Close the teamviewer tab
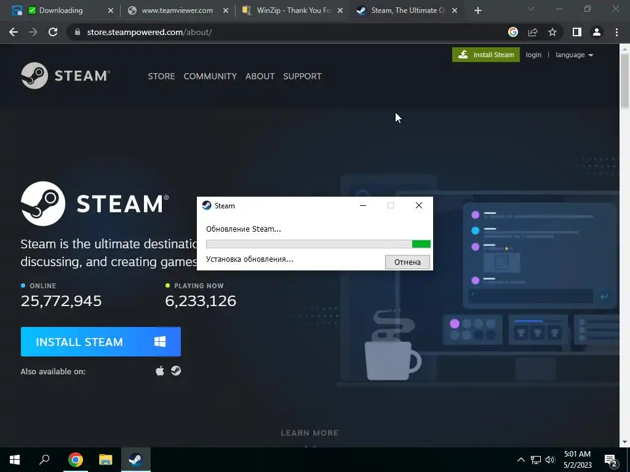 [226, 11]
